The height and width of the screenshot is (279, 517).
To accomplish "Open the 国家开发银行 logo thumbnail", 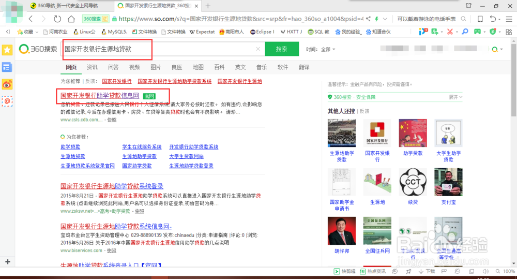I will (377, 133).
